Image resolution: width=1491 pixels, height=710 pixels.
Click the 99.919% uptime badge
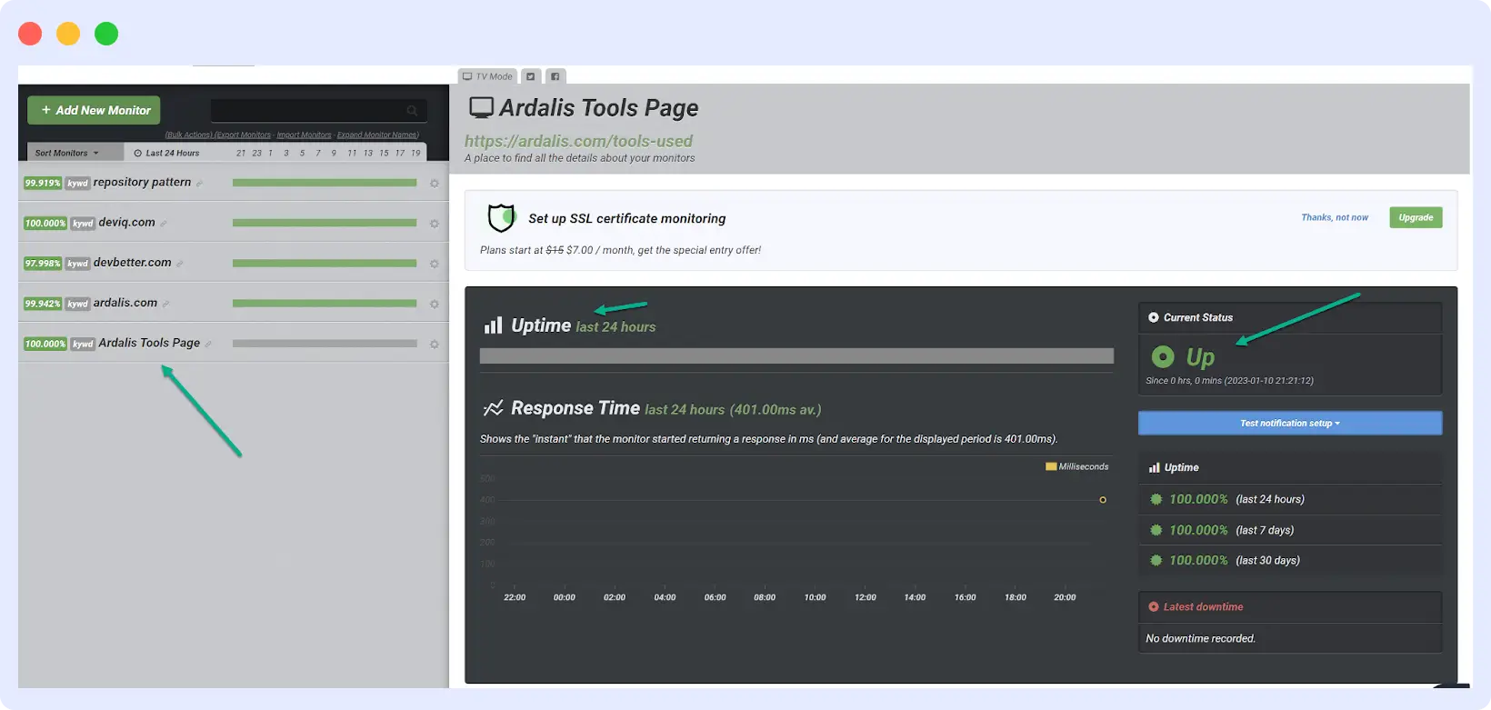coord(43,183)
